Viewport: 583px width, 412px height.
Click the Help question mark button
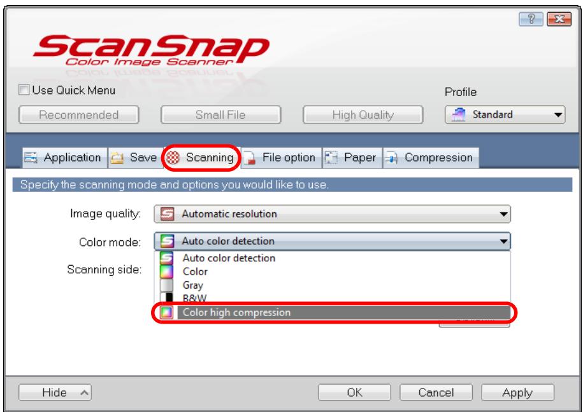click(x=531, y=19)
